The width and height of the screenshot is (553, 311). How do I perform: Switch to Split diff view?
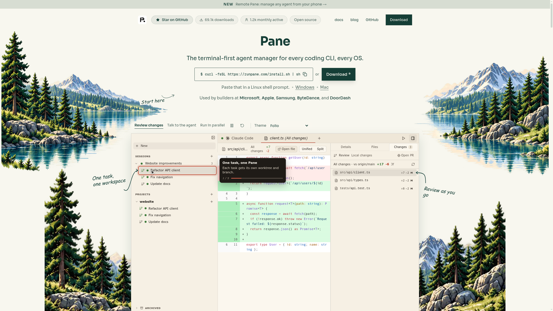pyautogui.click(x=320, y=149)
